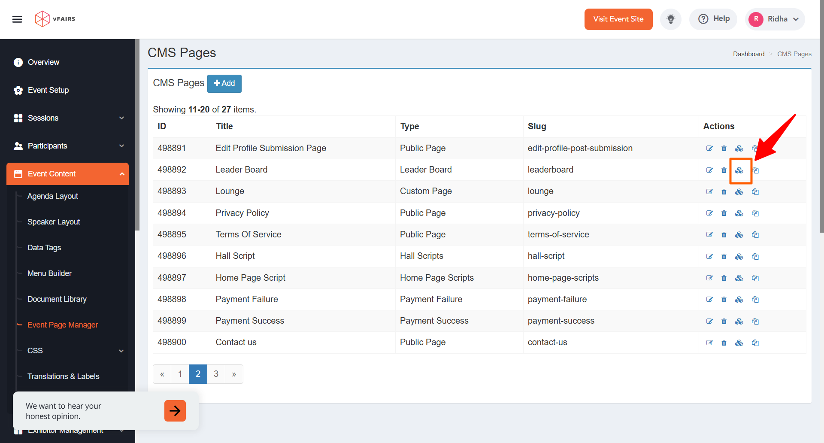Copy the Terms Of Service page
This screenshot has height=443, width=824.
(x=755, y=235)
